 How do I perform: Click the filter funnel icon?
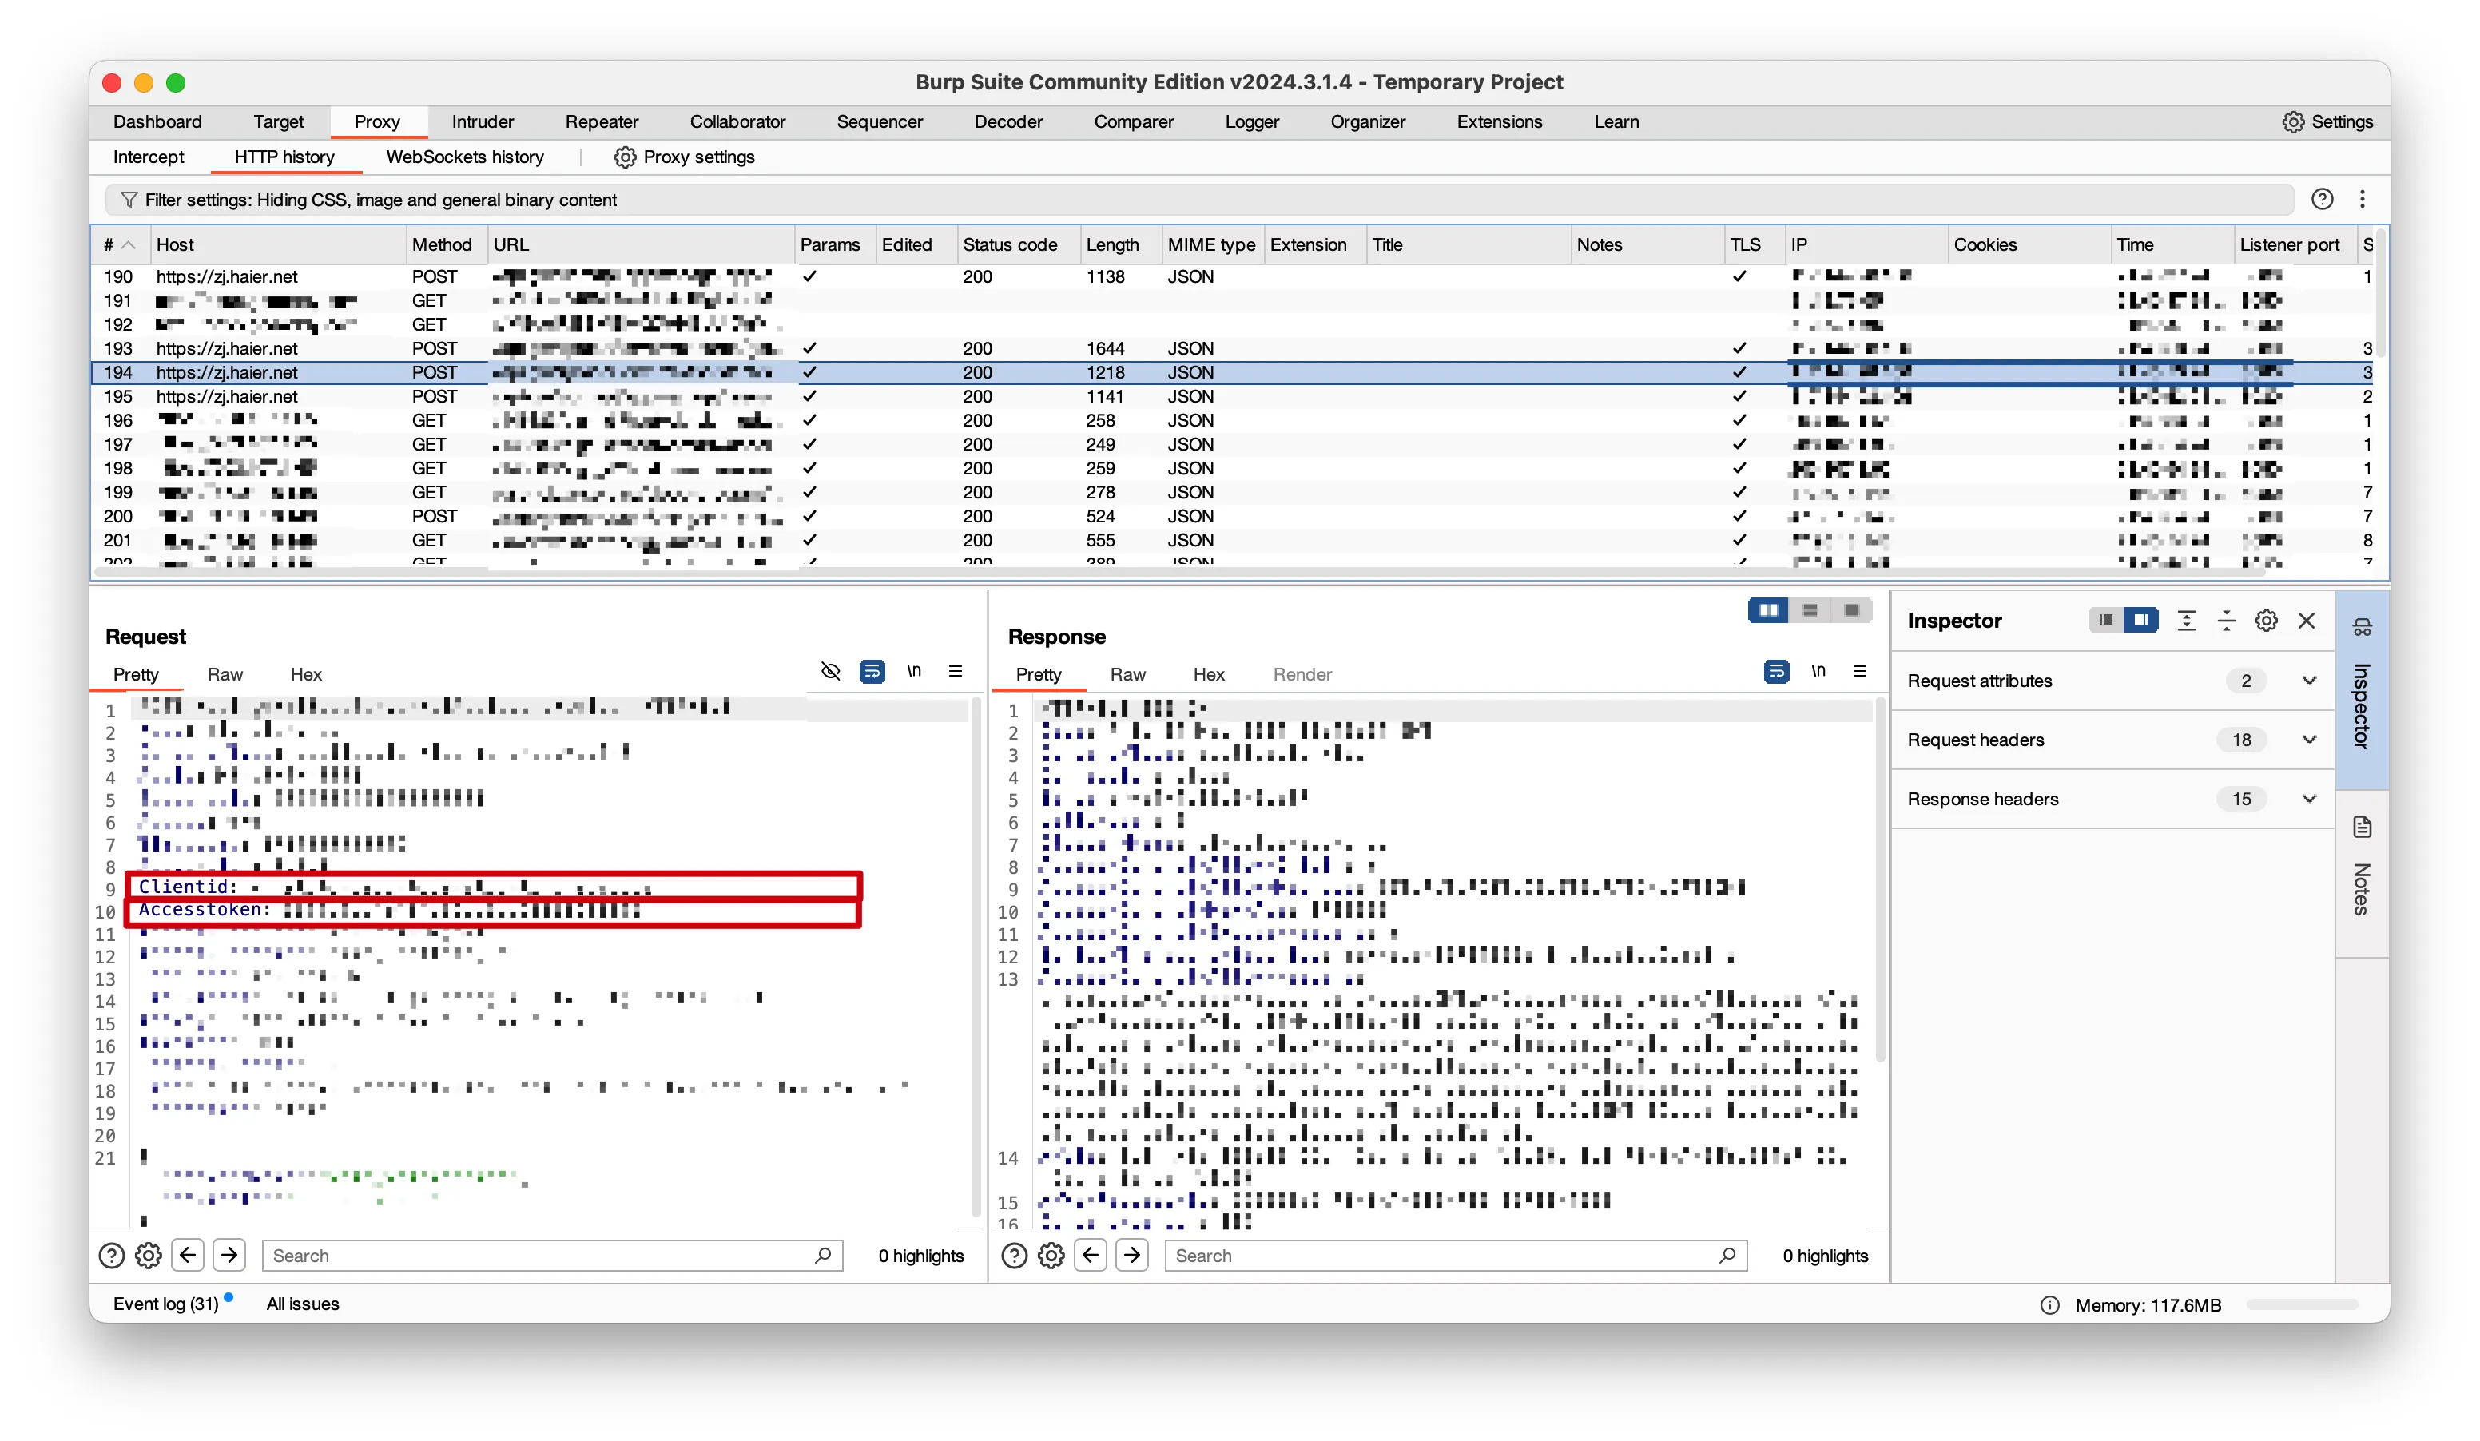point(128,200)
